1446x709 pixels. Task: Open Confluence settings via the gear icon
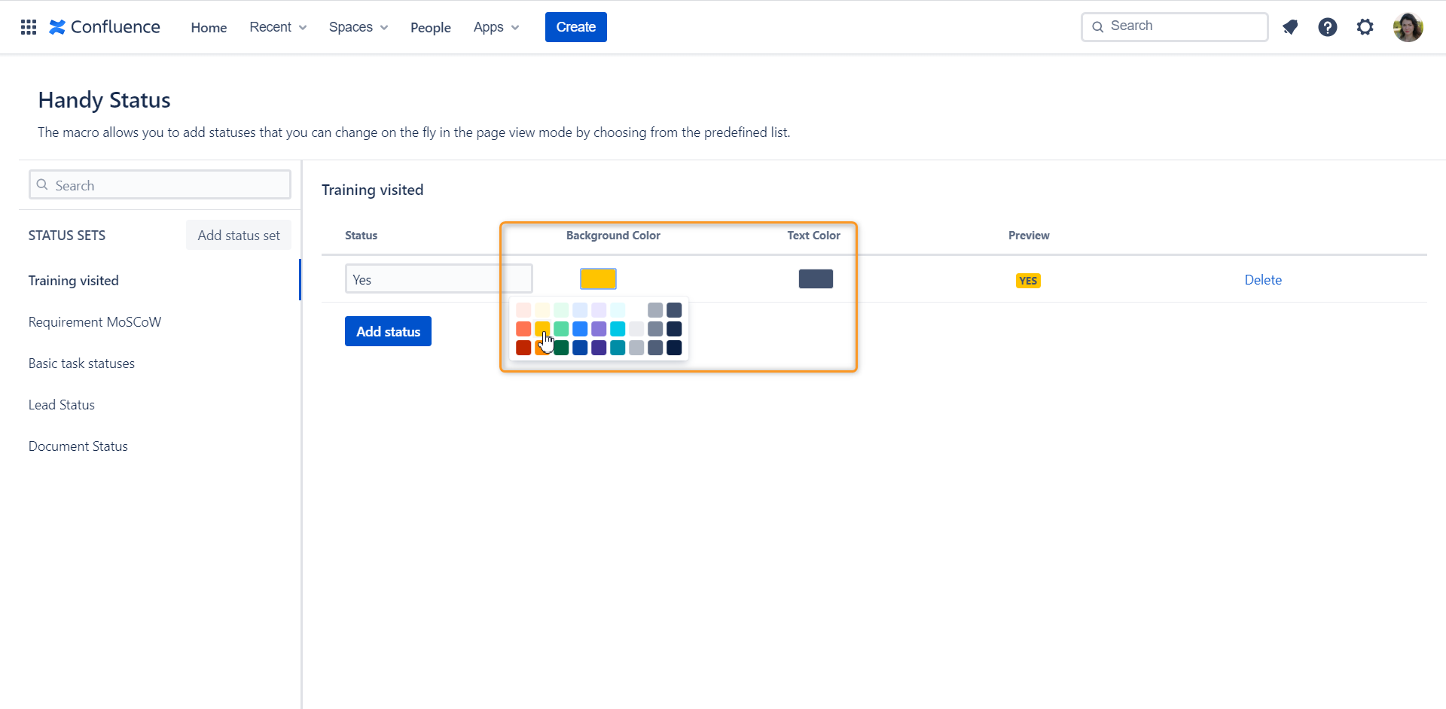tap(1365, 27)
